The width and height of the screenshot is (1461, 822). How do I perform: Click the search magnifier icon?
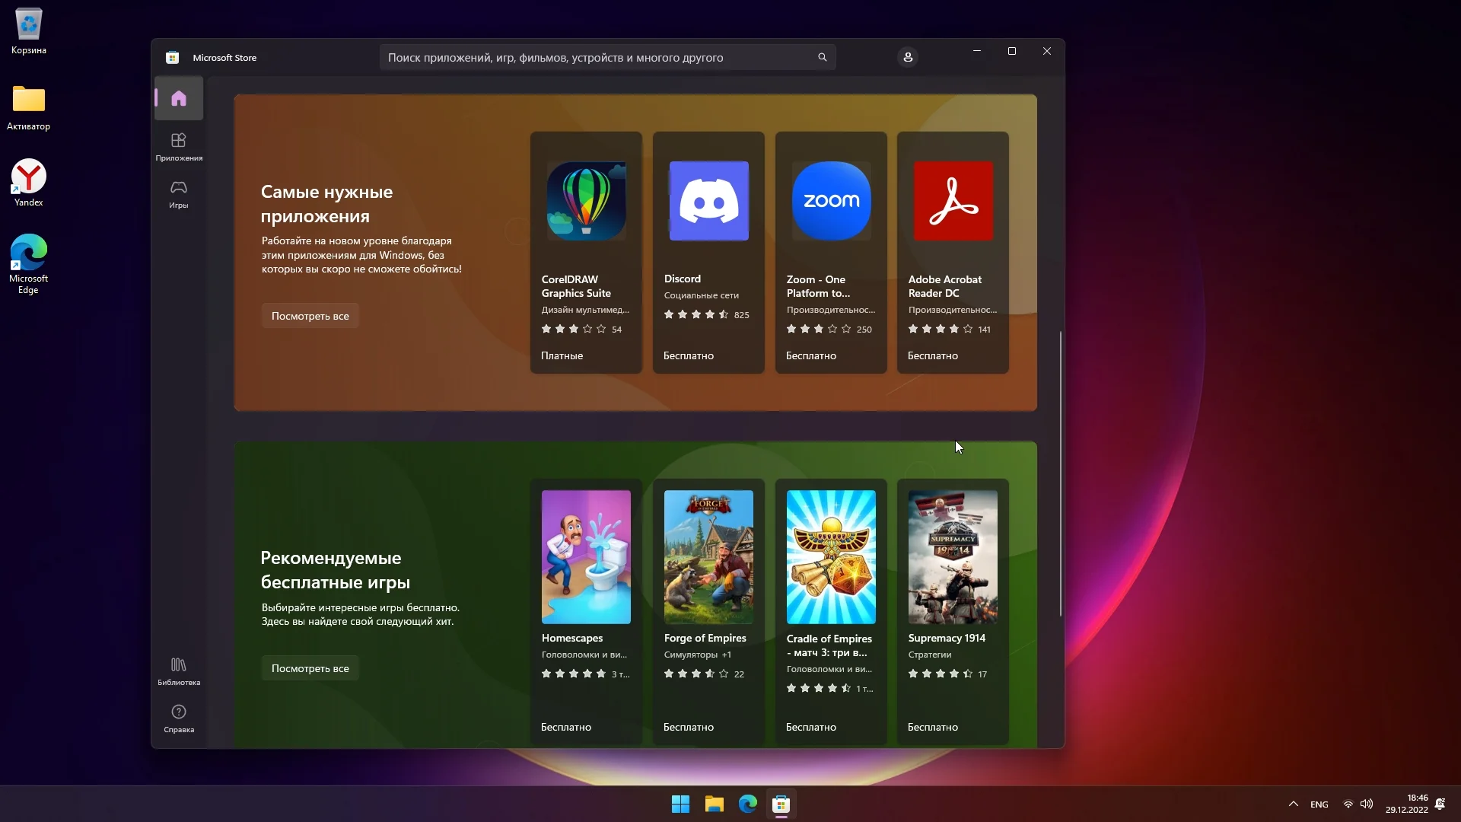(822, 57)
